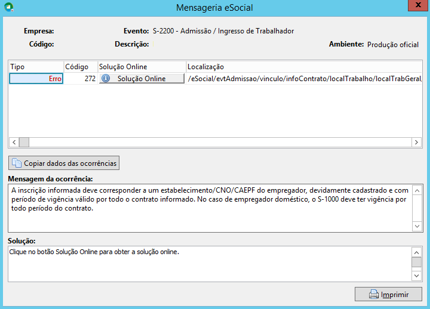Select the code cell 272
This screenshot has height=309, width=430.
[81, 79]
